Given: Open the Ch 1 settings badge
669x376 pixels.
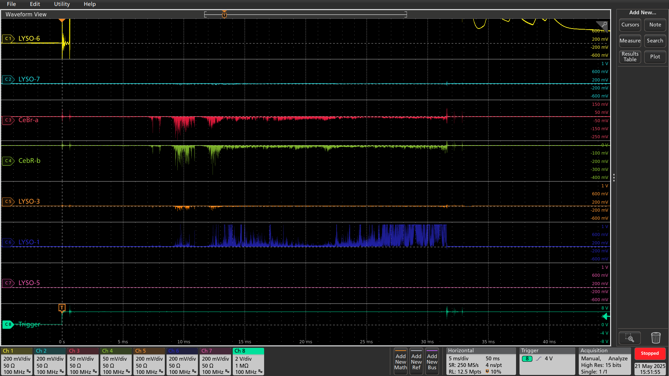Looking at the screenshot, I should (17, 361).
